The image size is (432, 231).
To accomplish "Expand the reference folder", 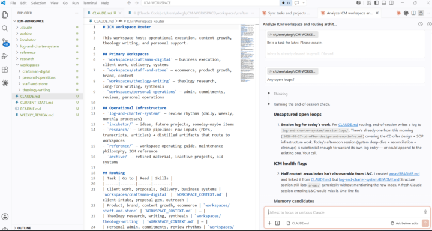I will [x=17, y=52].
